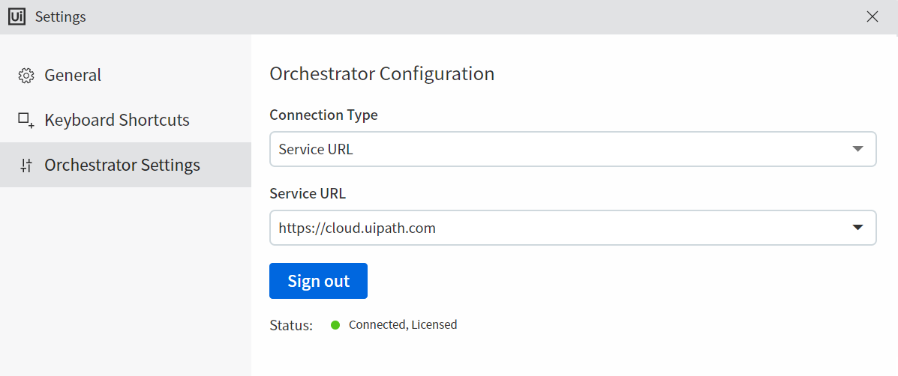The width and height of the screenshot is (898, 376).
Task: Click the UiPath logo in title bar
Action: point(17,16)
